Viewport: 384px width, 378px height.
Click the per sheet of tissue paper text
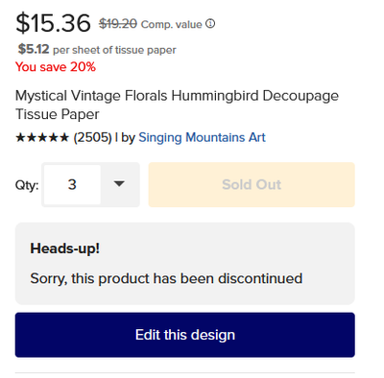coord(114,50)
